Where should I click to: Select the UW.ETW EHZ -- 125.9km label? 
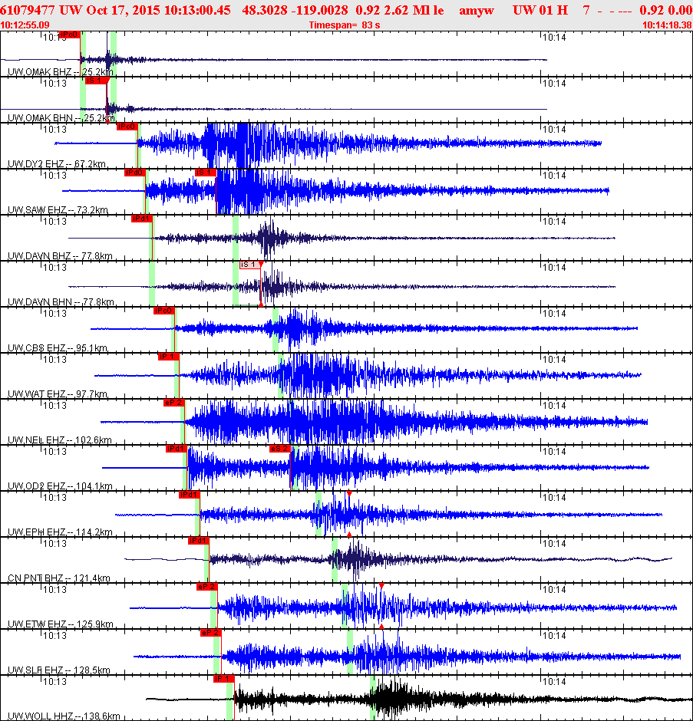coord(61,624)
